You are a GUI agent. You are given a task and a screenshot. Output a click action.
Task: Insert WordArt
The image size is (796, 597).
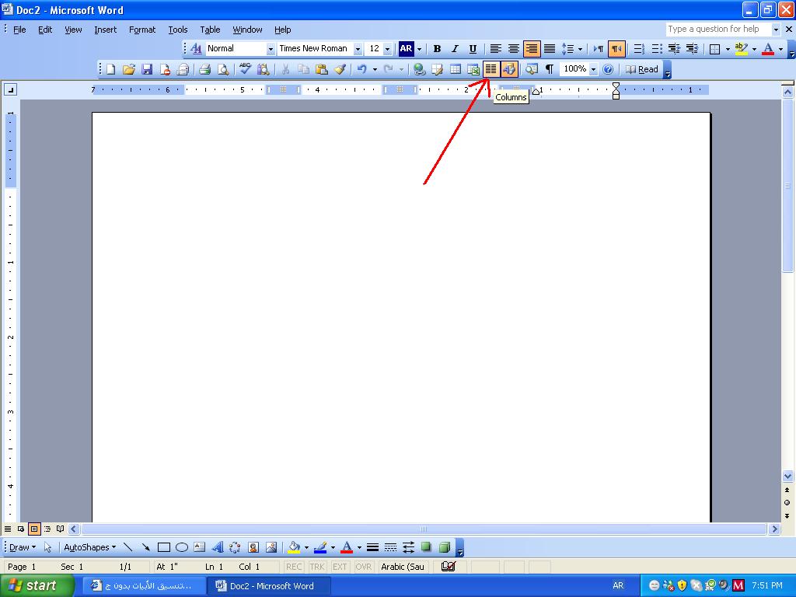coord(218,547)
